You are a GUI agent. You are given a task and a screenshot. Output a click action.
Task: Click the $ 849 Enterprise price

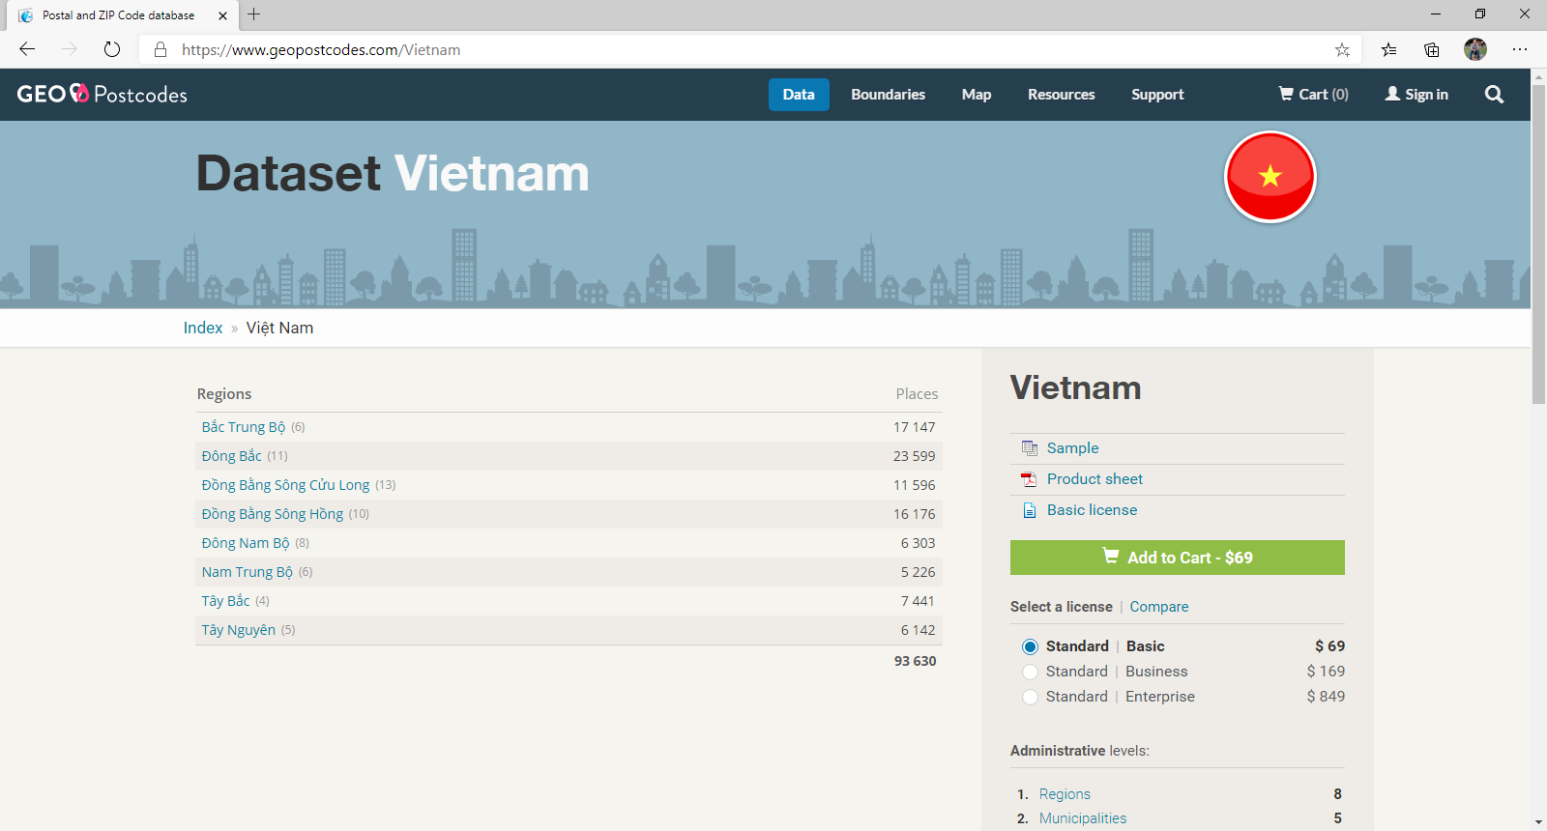[1326, 697]
